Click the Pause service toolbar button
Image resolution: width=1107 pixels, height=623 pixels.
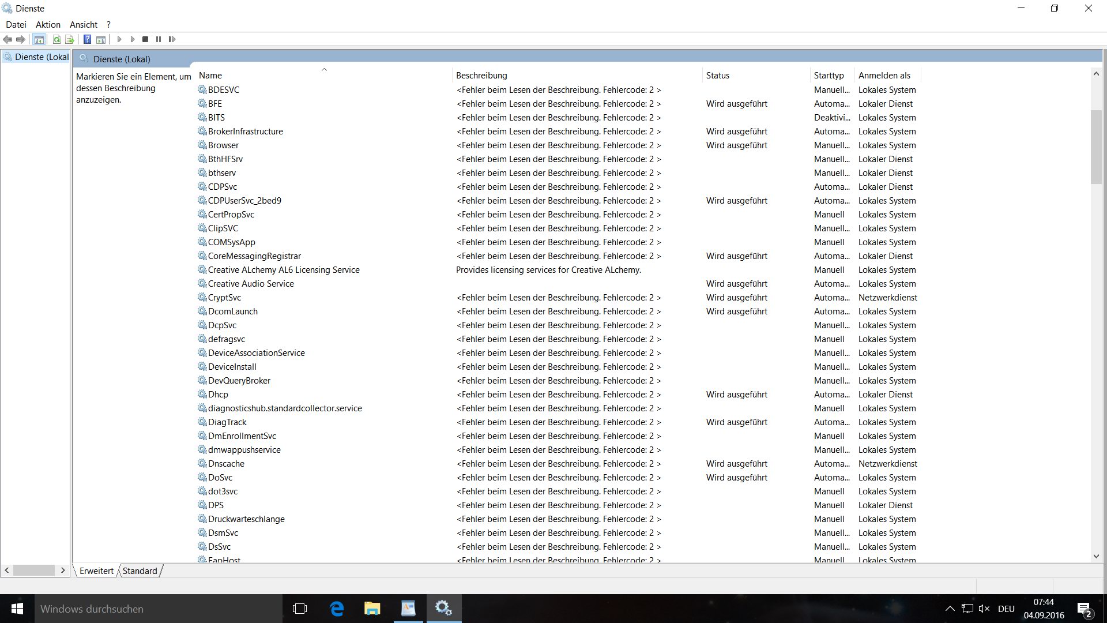click(159, 39)
